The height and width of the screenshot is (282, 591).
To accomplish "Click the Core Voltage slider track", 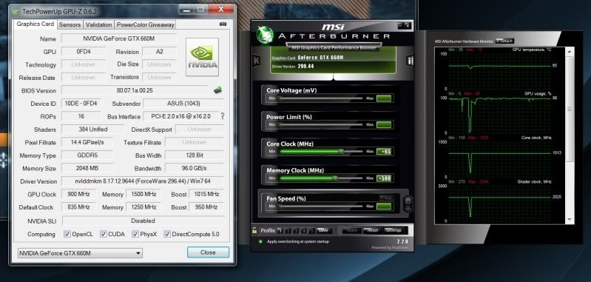I will pyautogui.click(x=321, y=98).
